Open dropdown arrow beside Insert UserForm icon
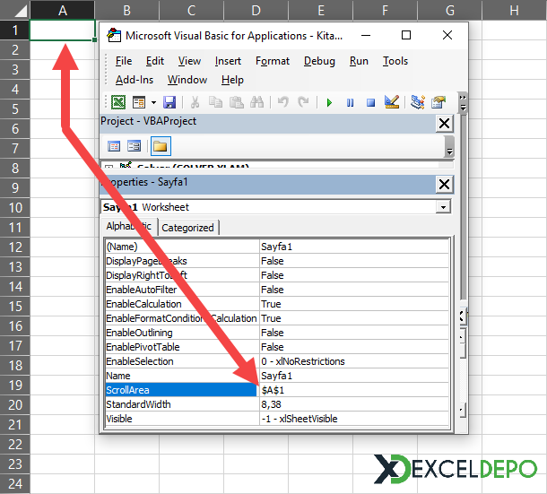Screen dimensions: 547x494 (153, 102)
